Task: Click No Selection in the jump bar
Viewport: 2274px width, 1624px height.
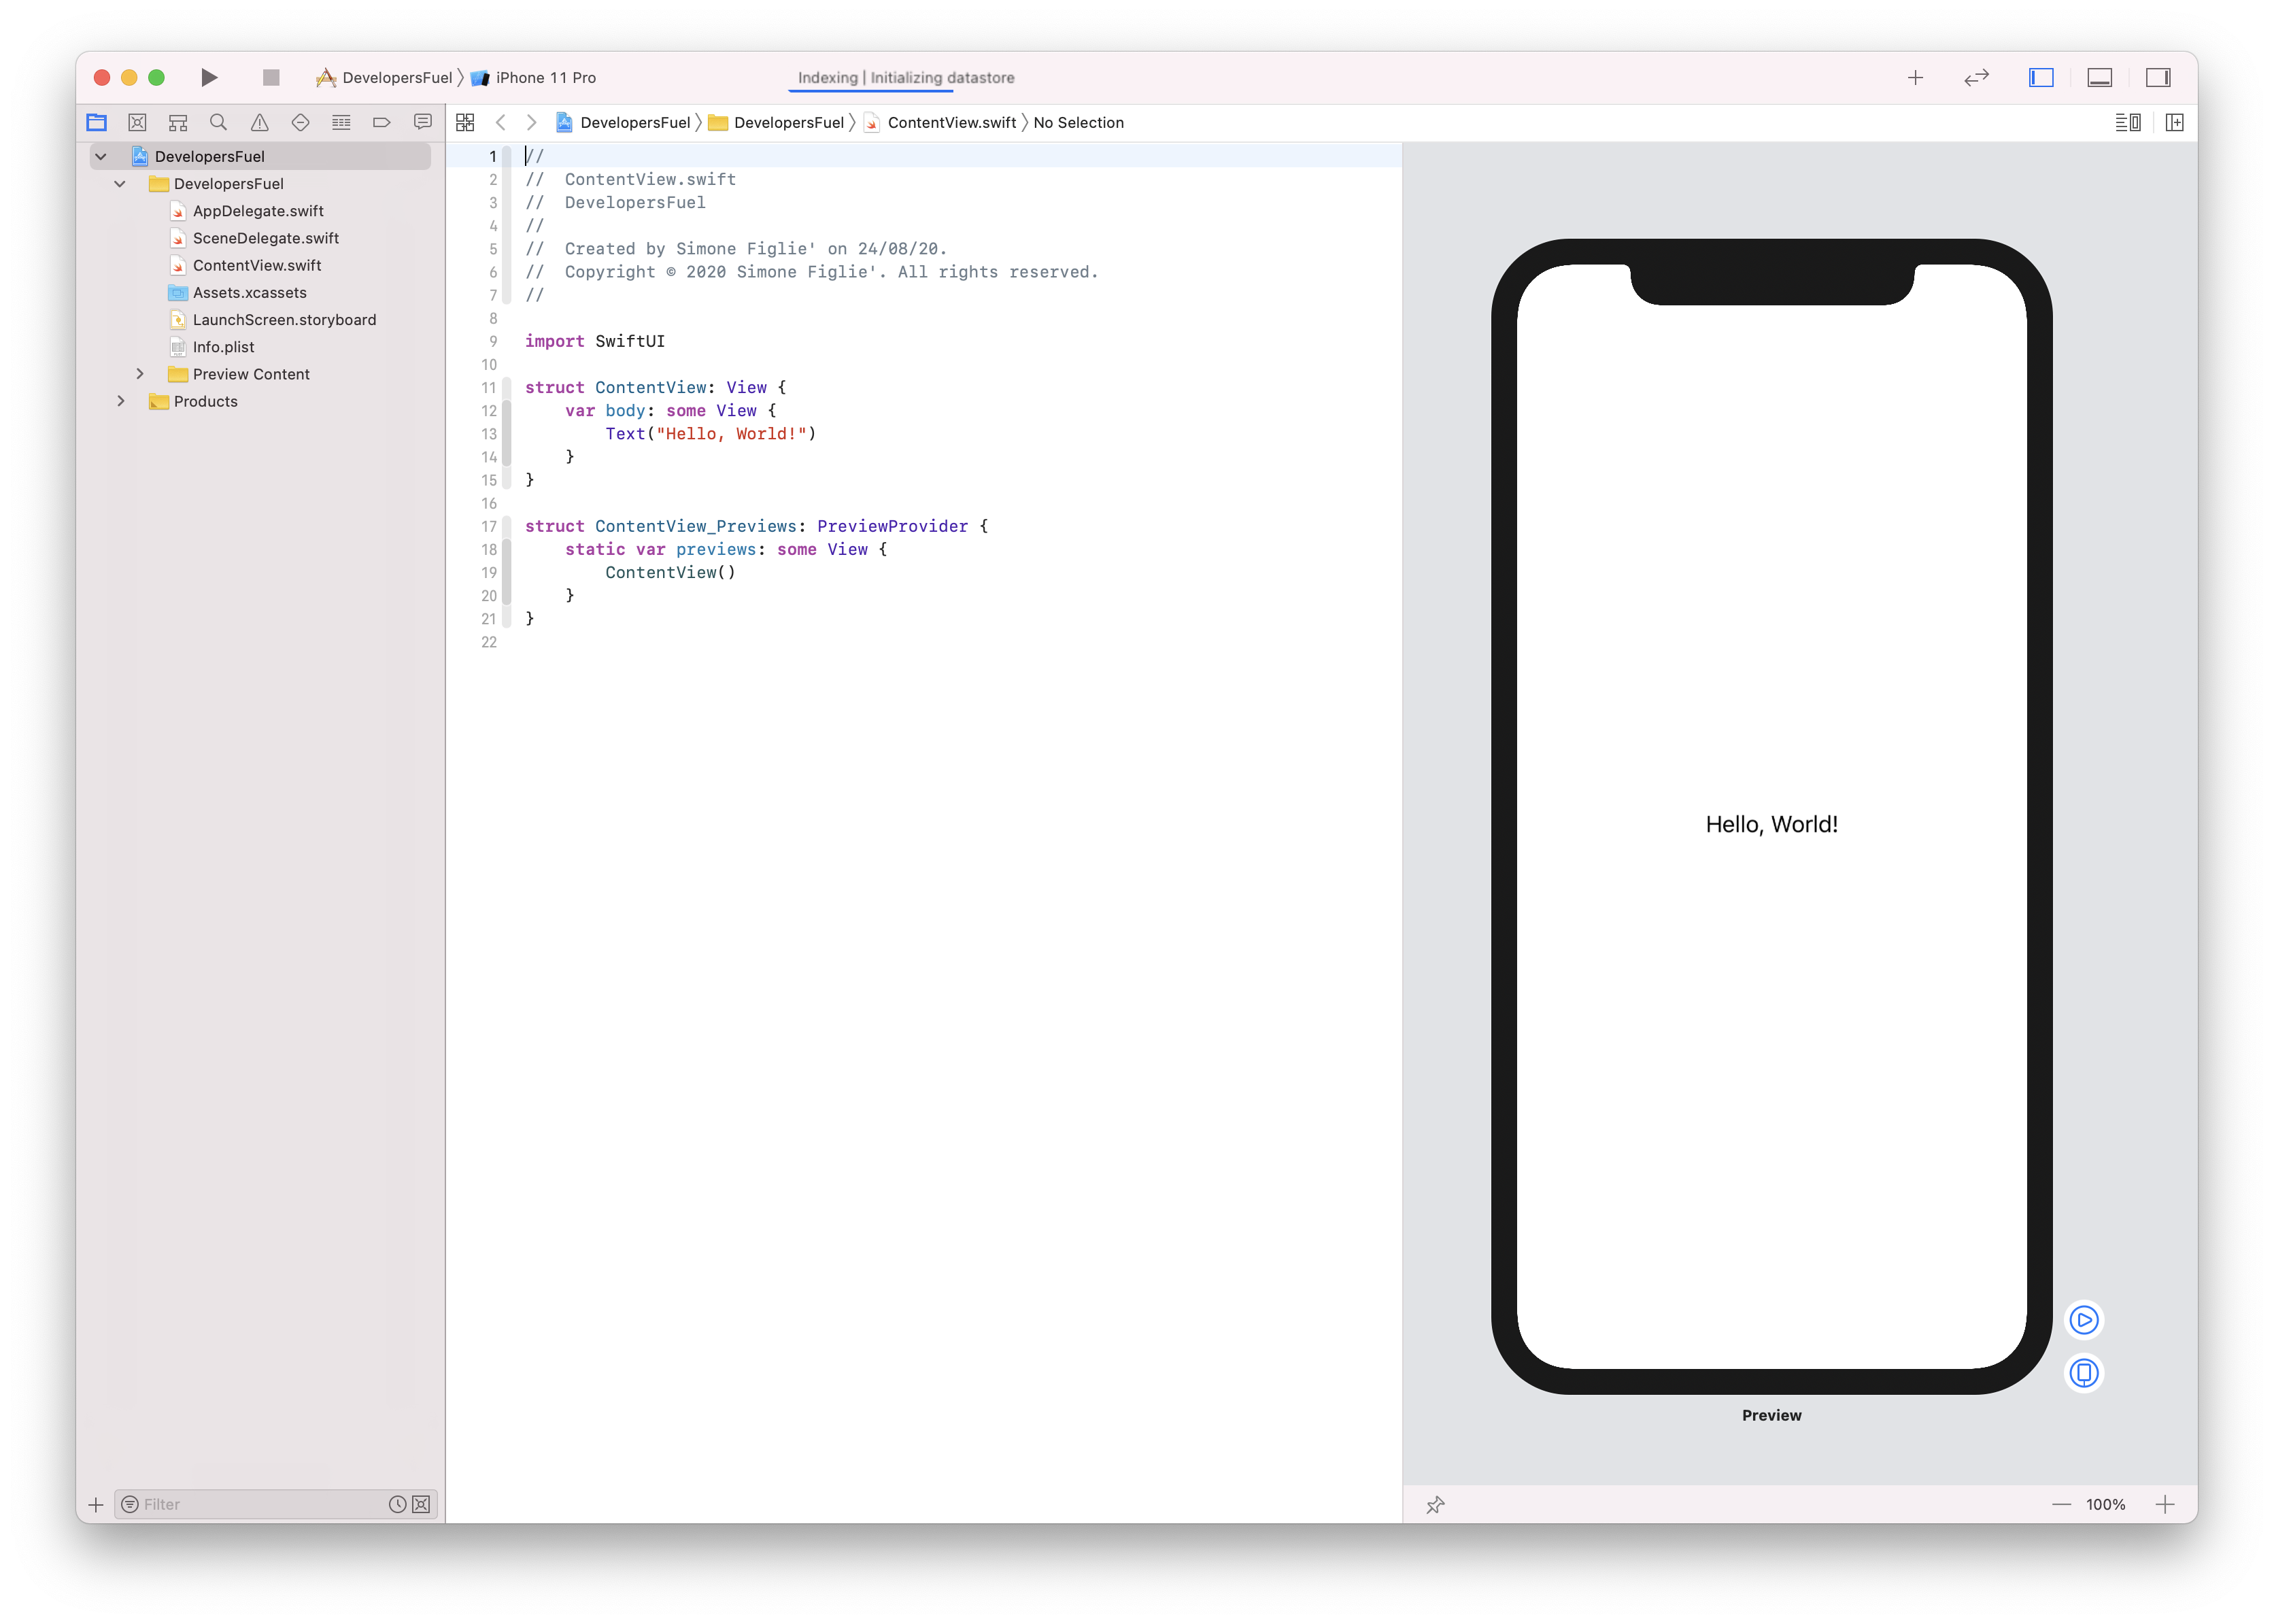Action: coord(1078,122)
